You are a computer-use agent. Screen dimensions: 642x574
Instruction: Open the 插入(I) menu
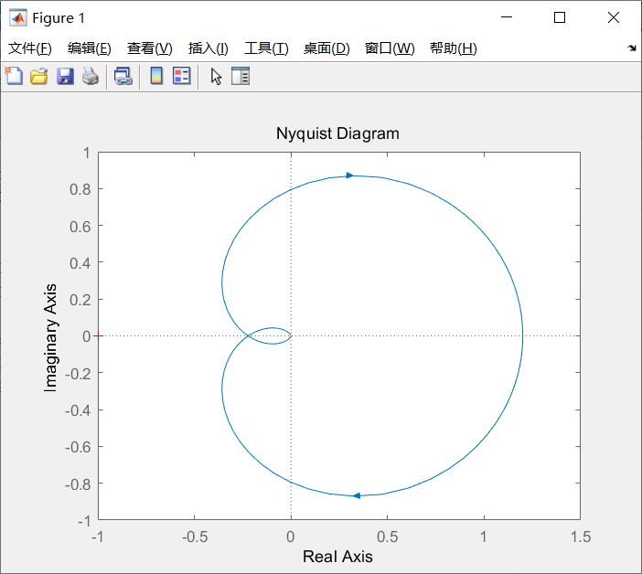tap(208, 48)
